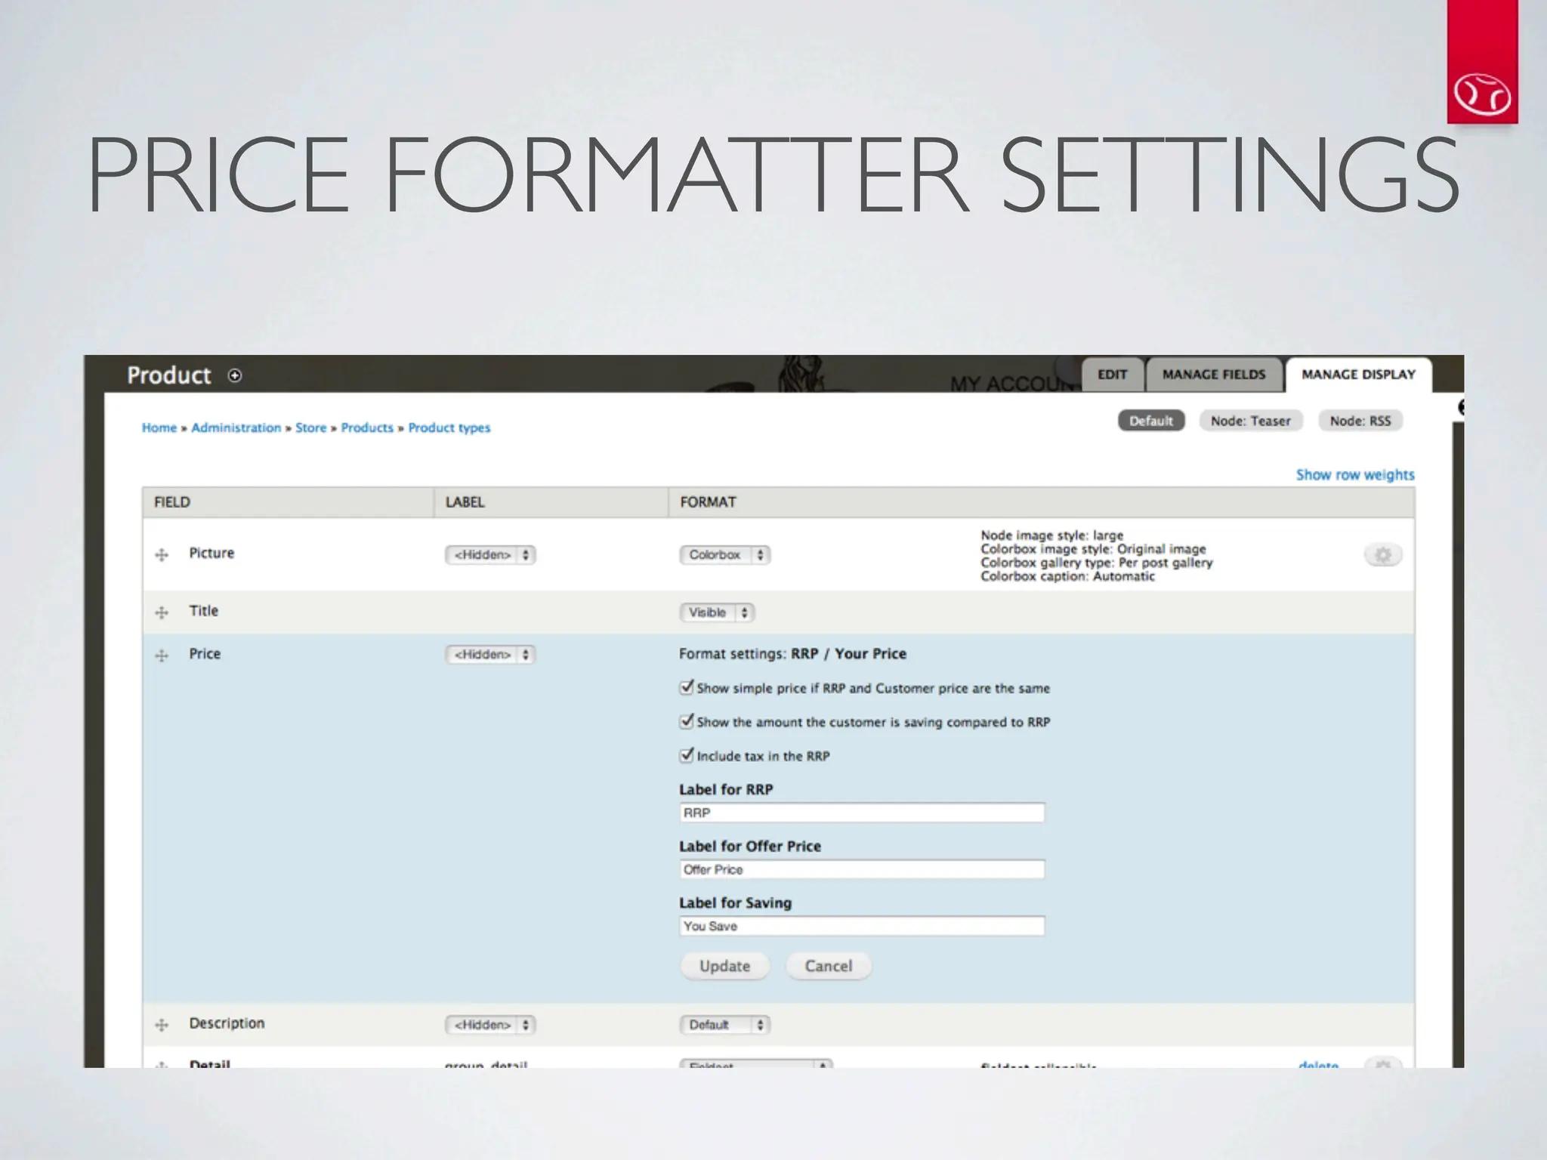
Task: Select the Node: Teaser view mode
Action: coord(1251,421)
